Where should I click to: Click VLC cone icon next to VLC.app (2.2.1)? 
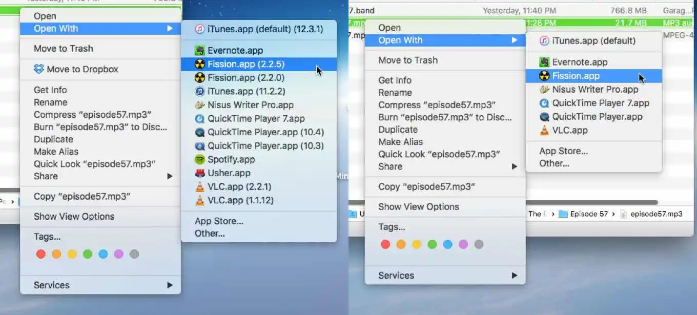coord(200,186)
